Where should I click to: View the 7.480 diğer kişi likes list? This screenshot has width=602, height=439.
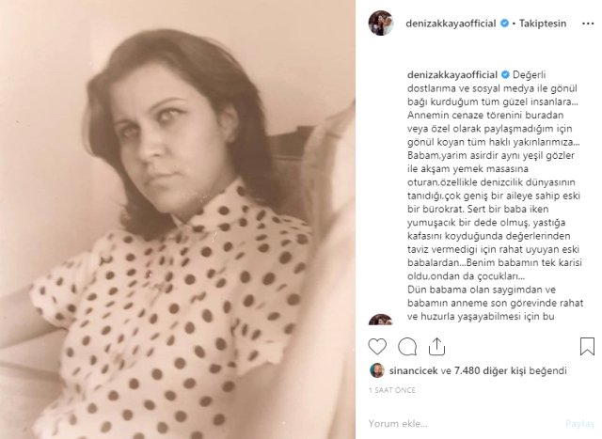click(x=490, y=370)
